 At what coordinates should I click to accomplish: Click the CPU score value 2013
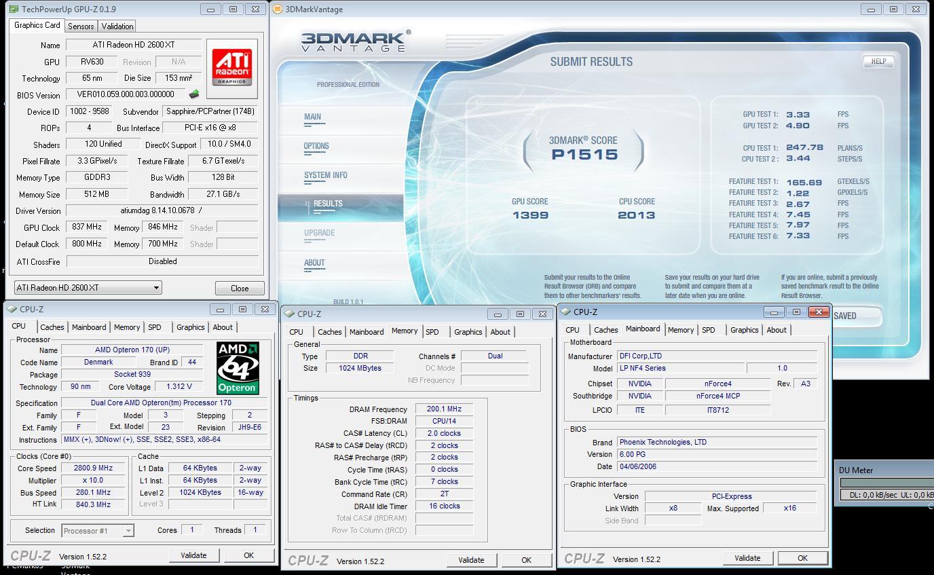coord(637,215)
